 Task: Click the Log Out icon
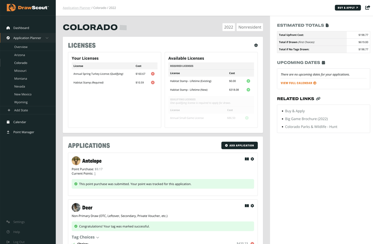[x=8, y=242]
